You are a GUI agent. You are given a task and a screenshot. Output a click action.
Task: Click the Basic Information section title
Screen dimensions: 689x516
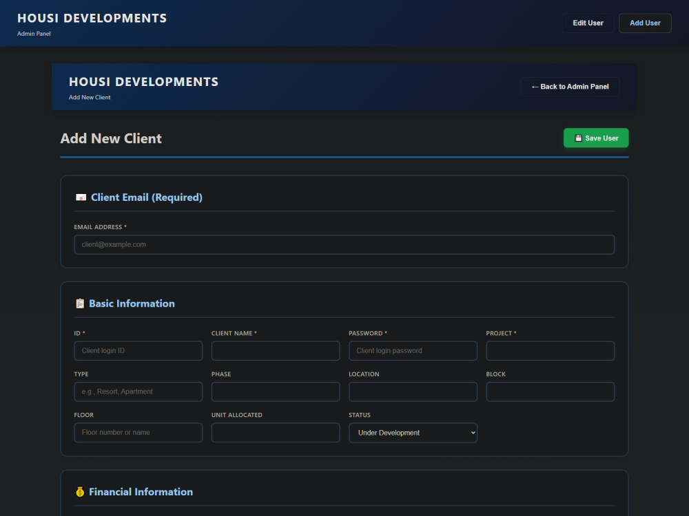(x=132, y=303)
